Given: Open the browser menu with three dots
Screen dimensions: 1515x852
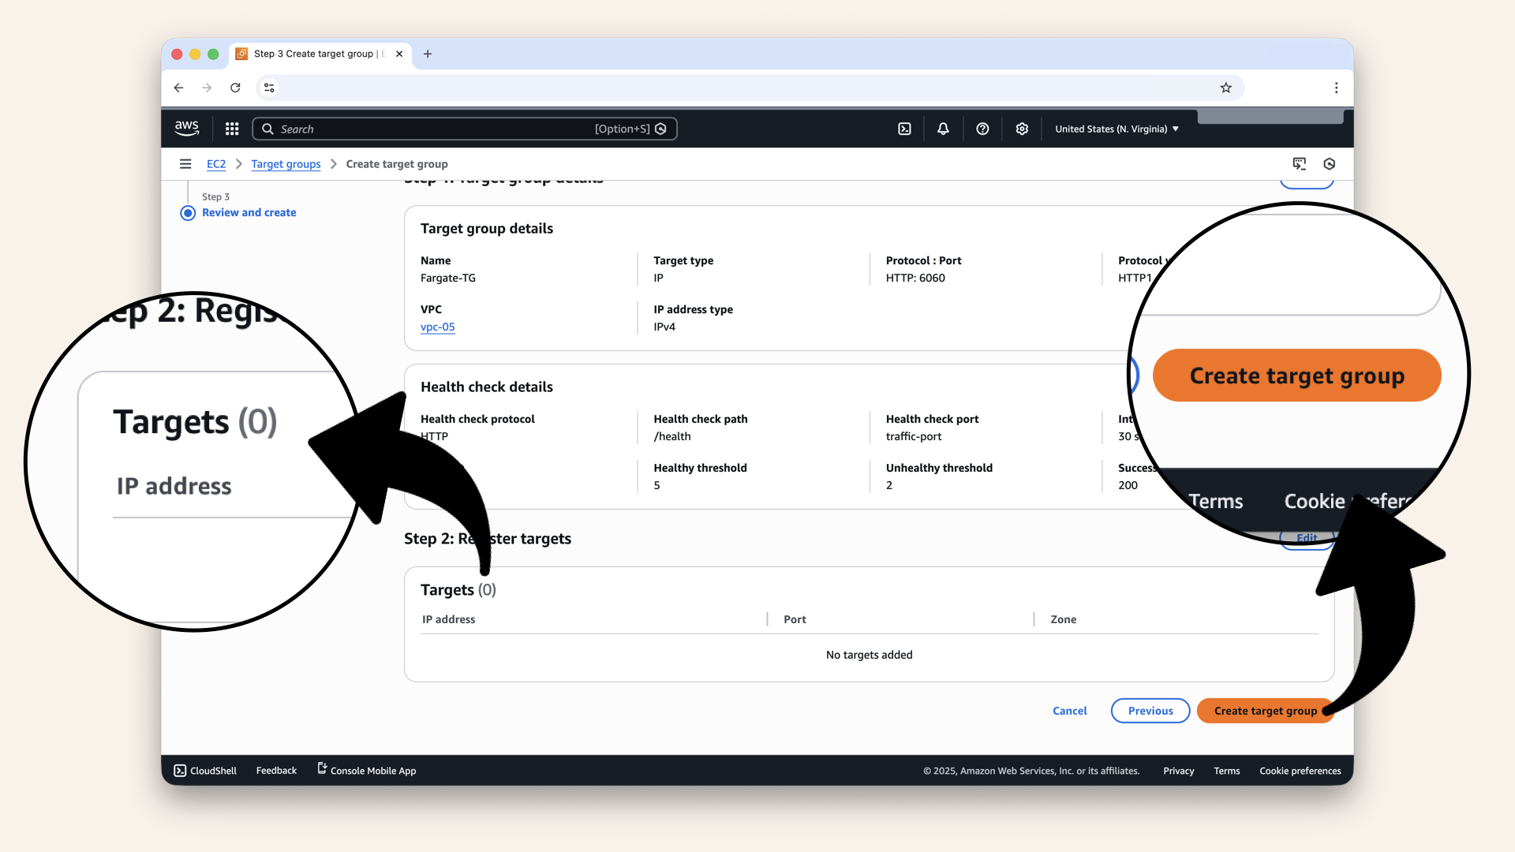Looking at the screenshot, I should tap(1337, 88).
